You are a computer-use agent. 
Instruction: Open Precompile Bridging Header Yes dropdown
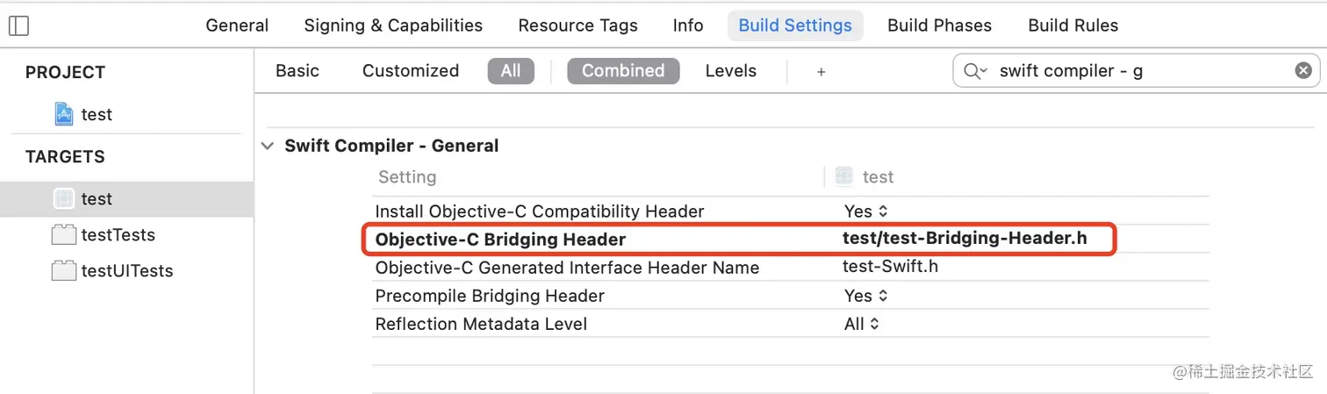tap(866, 296)
